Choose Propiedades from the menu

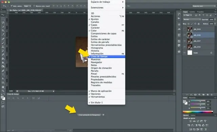pos(97,79)
